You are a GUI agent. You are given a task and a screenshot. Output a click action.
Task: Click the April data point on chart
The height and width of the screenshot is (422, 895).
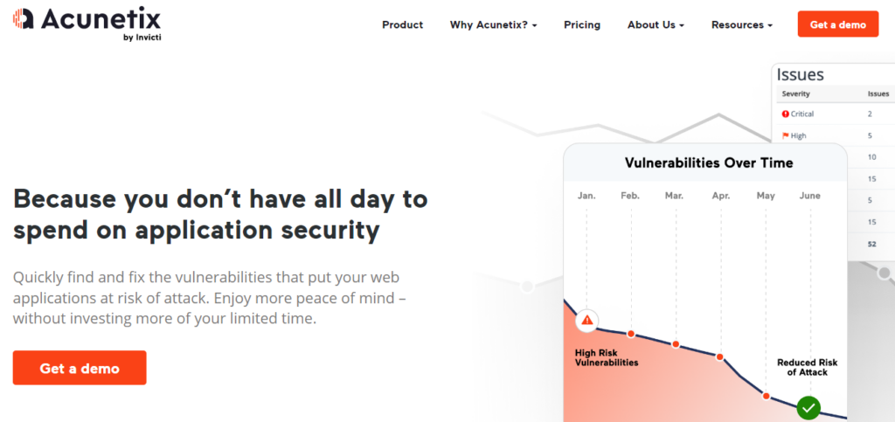[x=720, y=356]
